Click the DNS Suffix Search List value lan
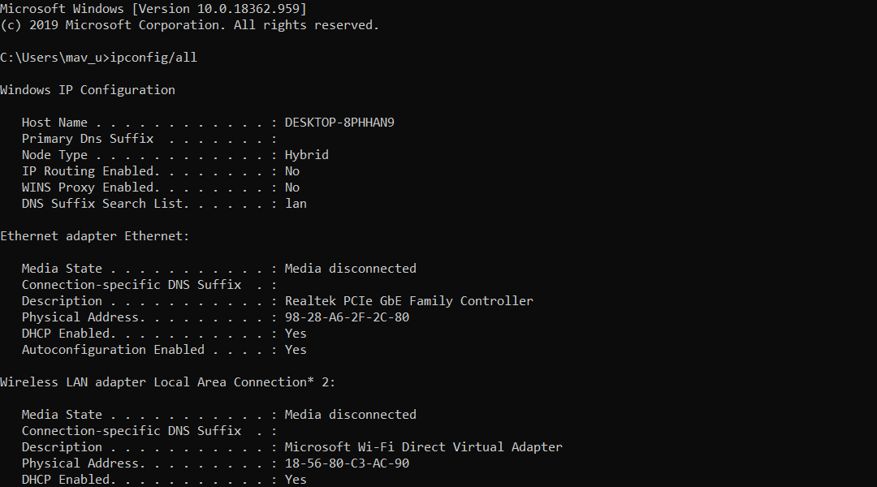The width and height of the screenshot is (877, 487). [296, 204]
